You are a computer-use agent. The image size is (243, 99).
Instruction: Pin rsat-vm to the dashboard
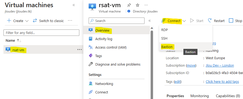[129, 5]
